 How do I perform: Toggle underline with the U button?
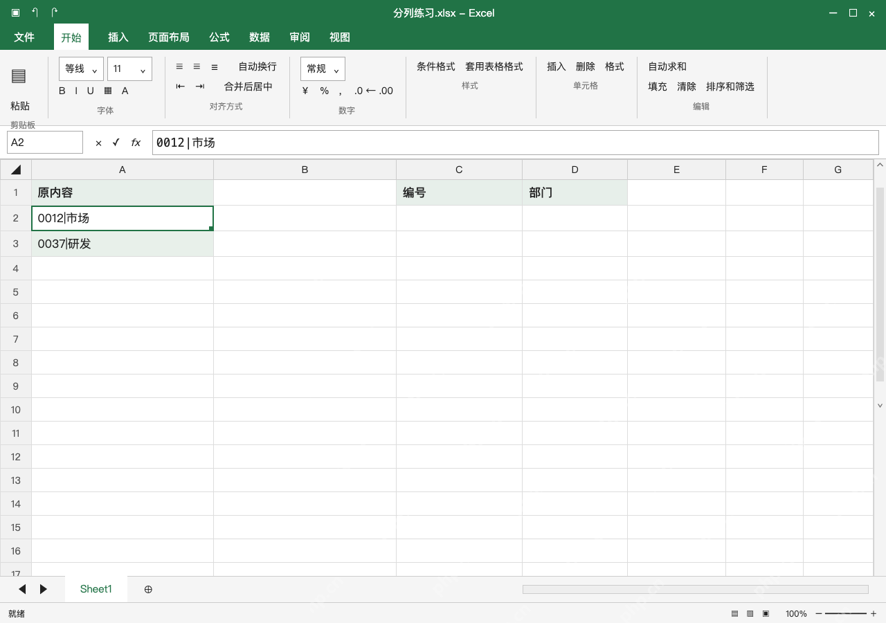(90, 91)
